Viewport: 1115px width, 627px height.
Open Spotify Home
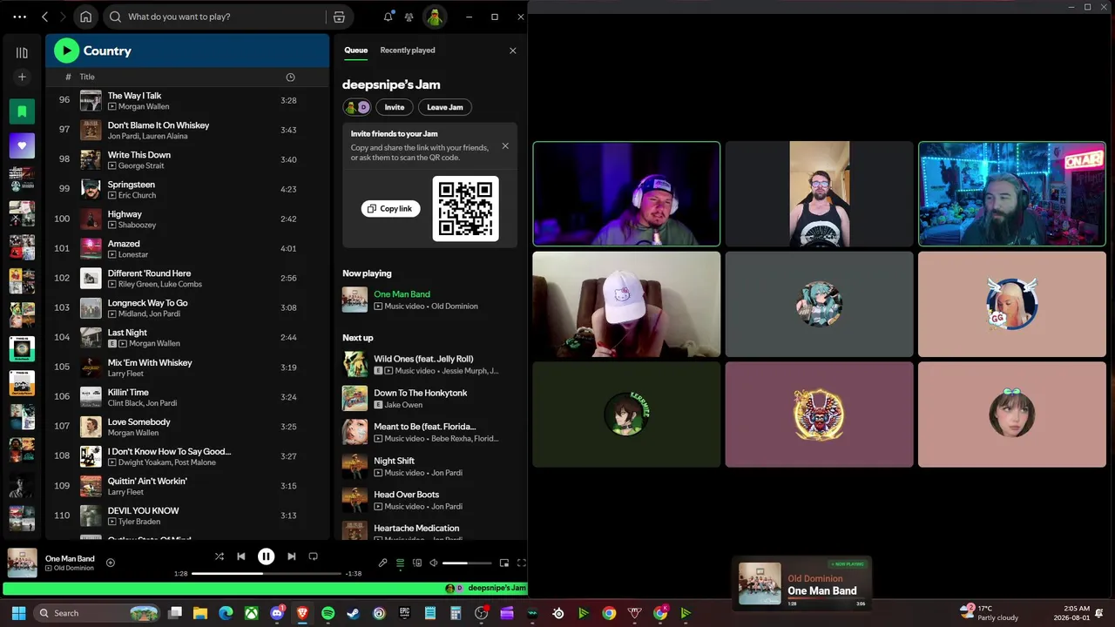85,17
